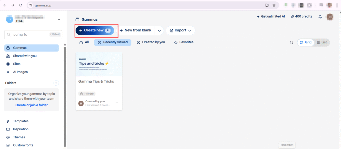This screenshot has height=149, width=341.
Task: Go forward in browser
Action: 13,5
